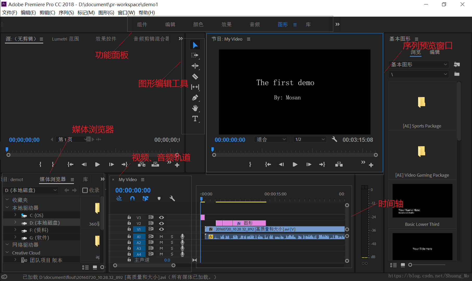Select the Selection arrow tool
The width and height of the screenshot is (472, 281).
[195, 45]
